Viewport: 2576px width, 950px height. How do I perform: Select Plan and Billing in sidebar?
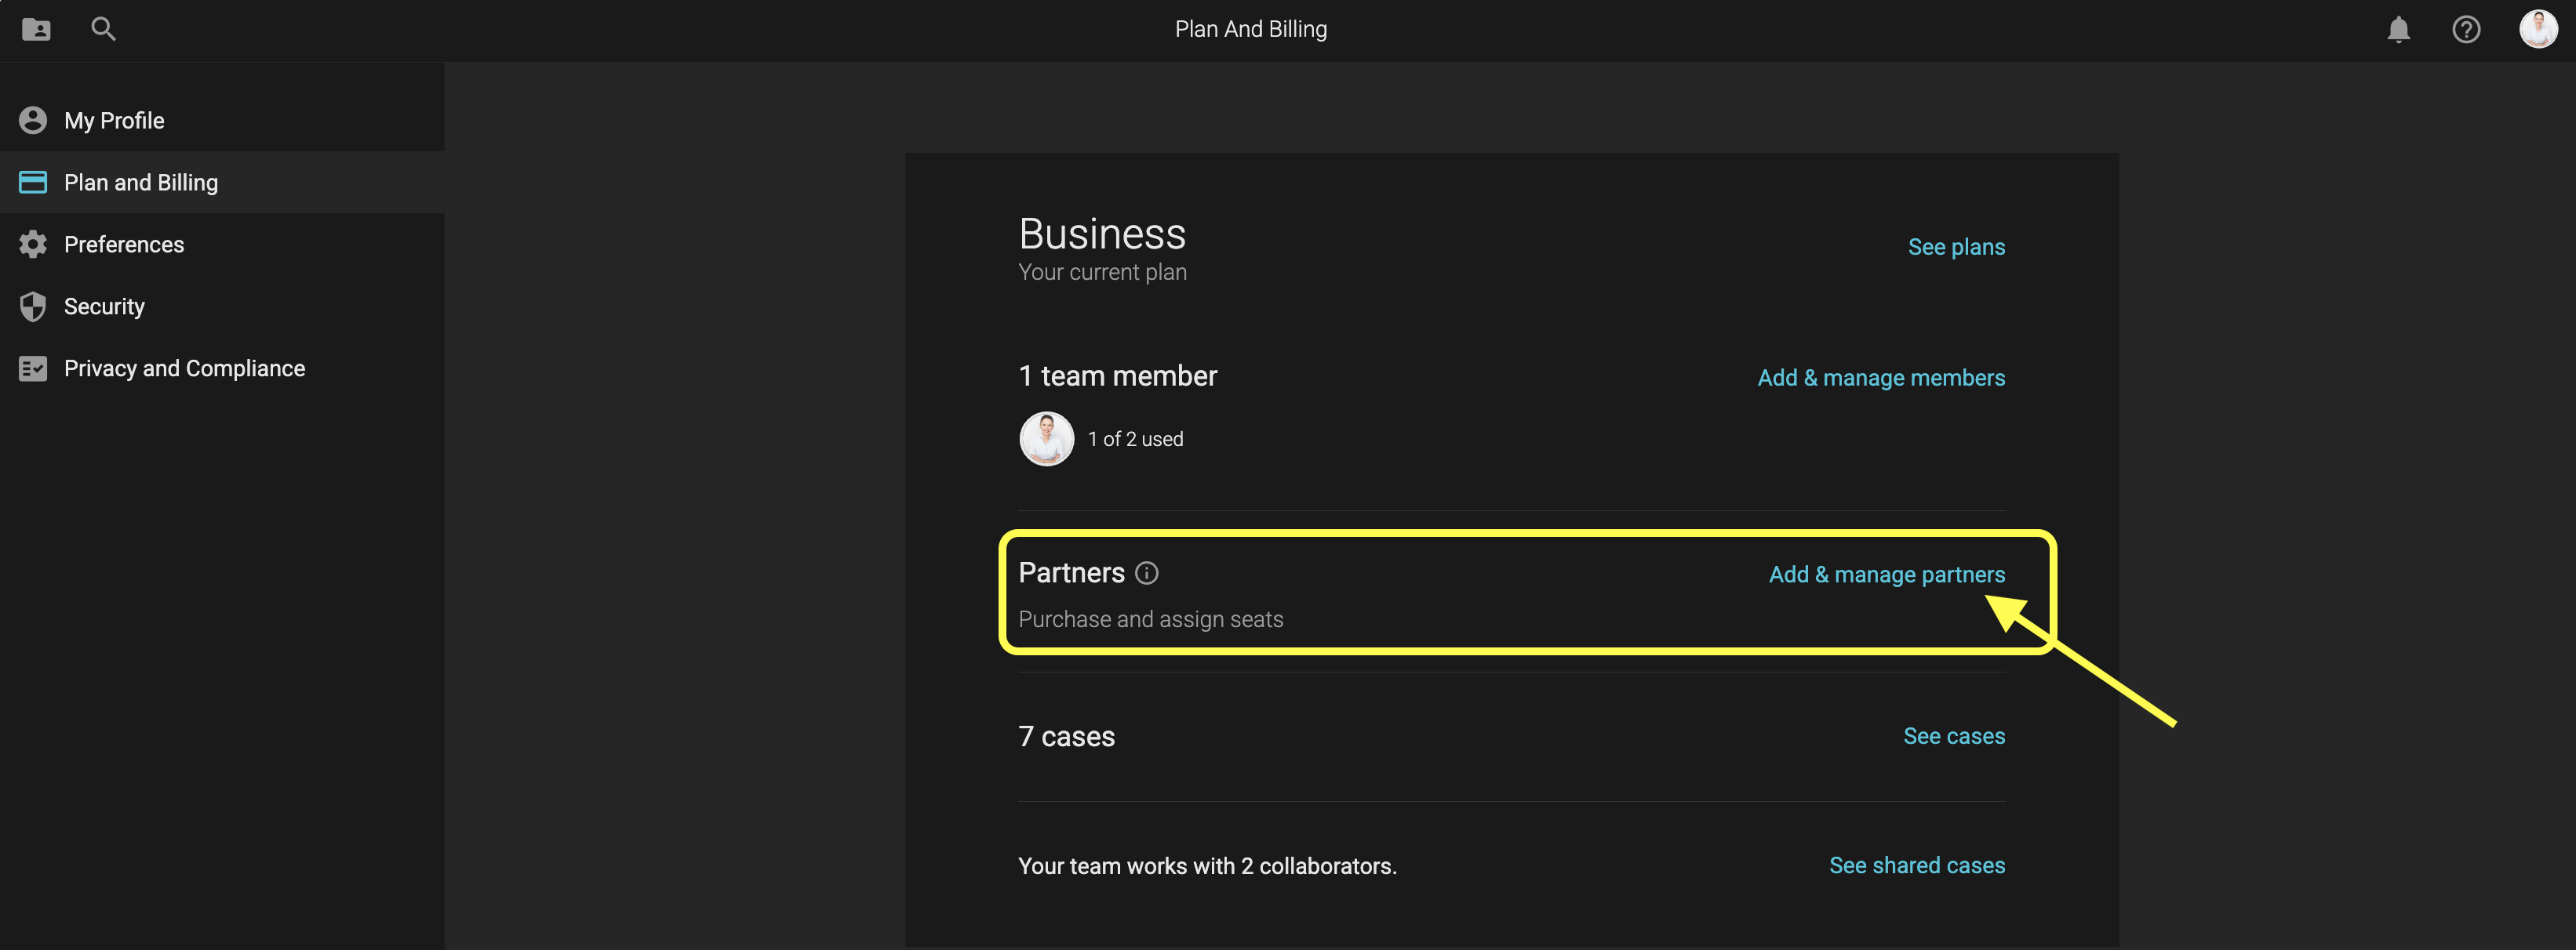pyautogui.click(x=222, y=182)
